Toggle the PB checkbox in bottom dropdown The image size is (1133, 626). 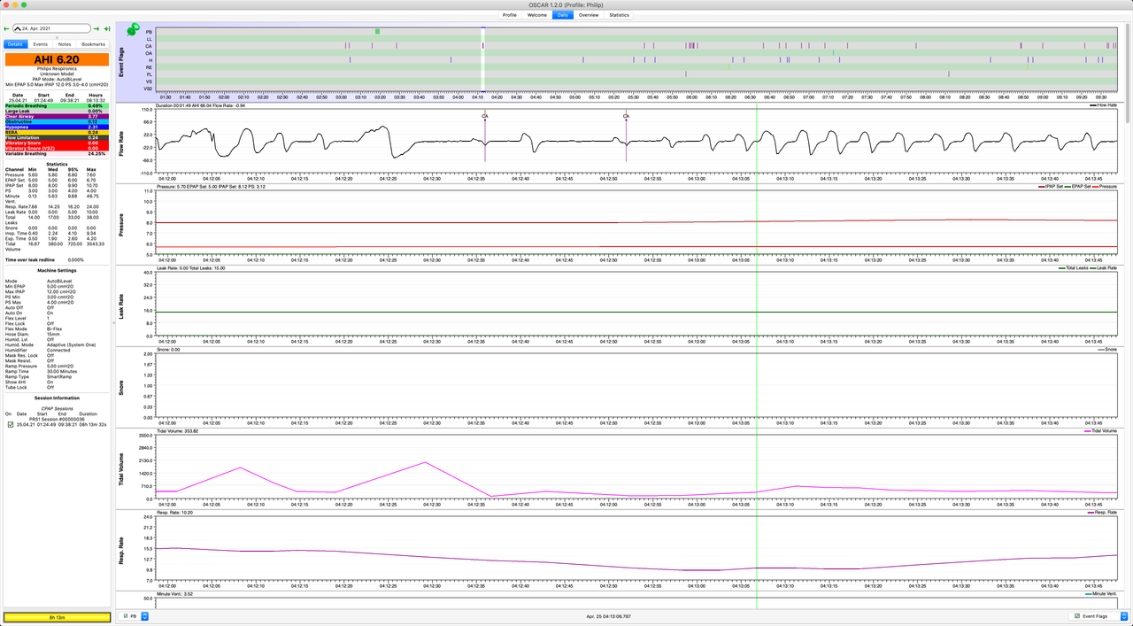(125, 615)
